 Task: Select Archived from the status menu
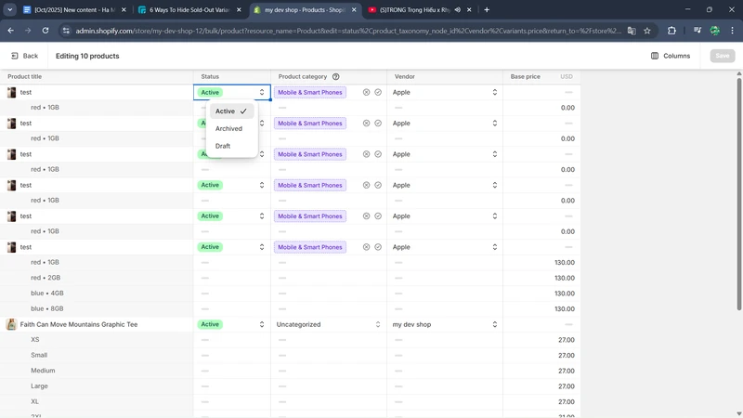pos(228,129)
